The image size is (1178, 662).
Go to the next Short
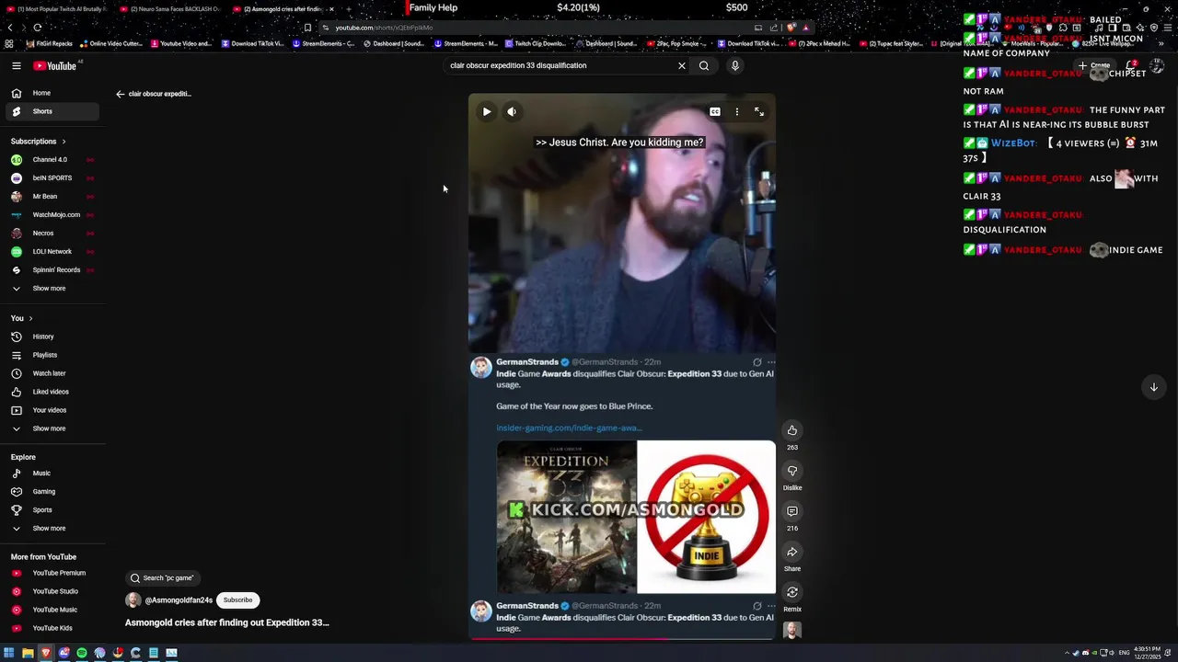[1153, 387]
